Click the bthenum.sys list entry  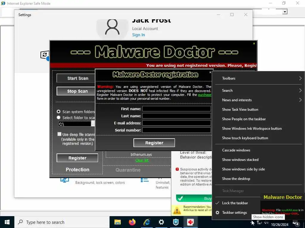141,154
